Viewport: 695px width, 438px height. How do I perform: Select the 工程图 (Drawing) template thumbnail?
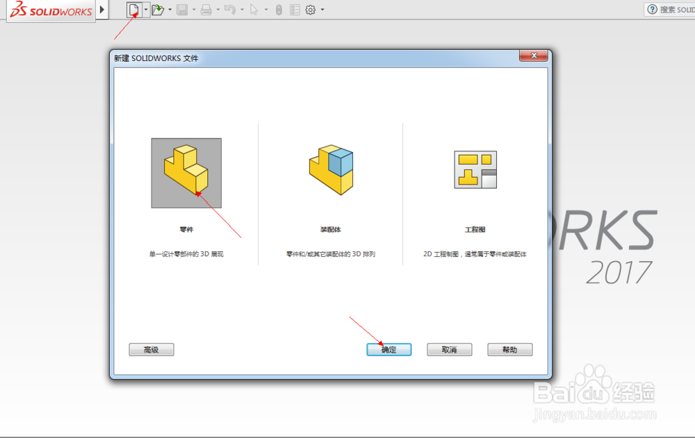pos(475,169)
